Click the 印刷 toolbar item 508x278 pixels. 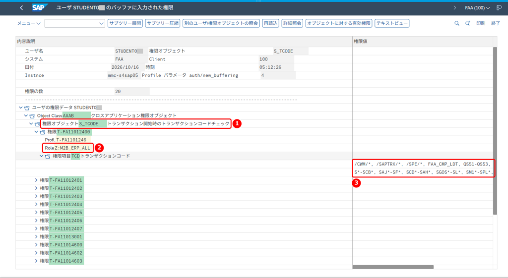(481, 23)
